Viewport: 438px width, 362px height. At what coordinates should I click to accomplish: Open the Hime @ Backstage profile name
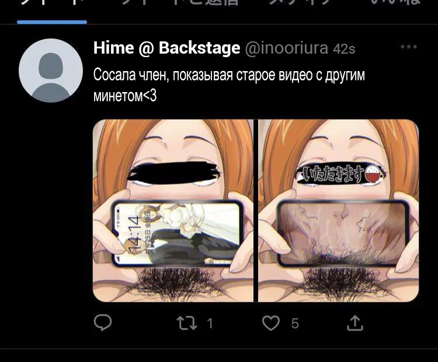(x=167, y=48)
